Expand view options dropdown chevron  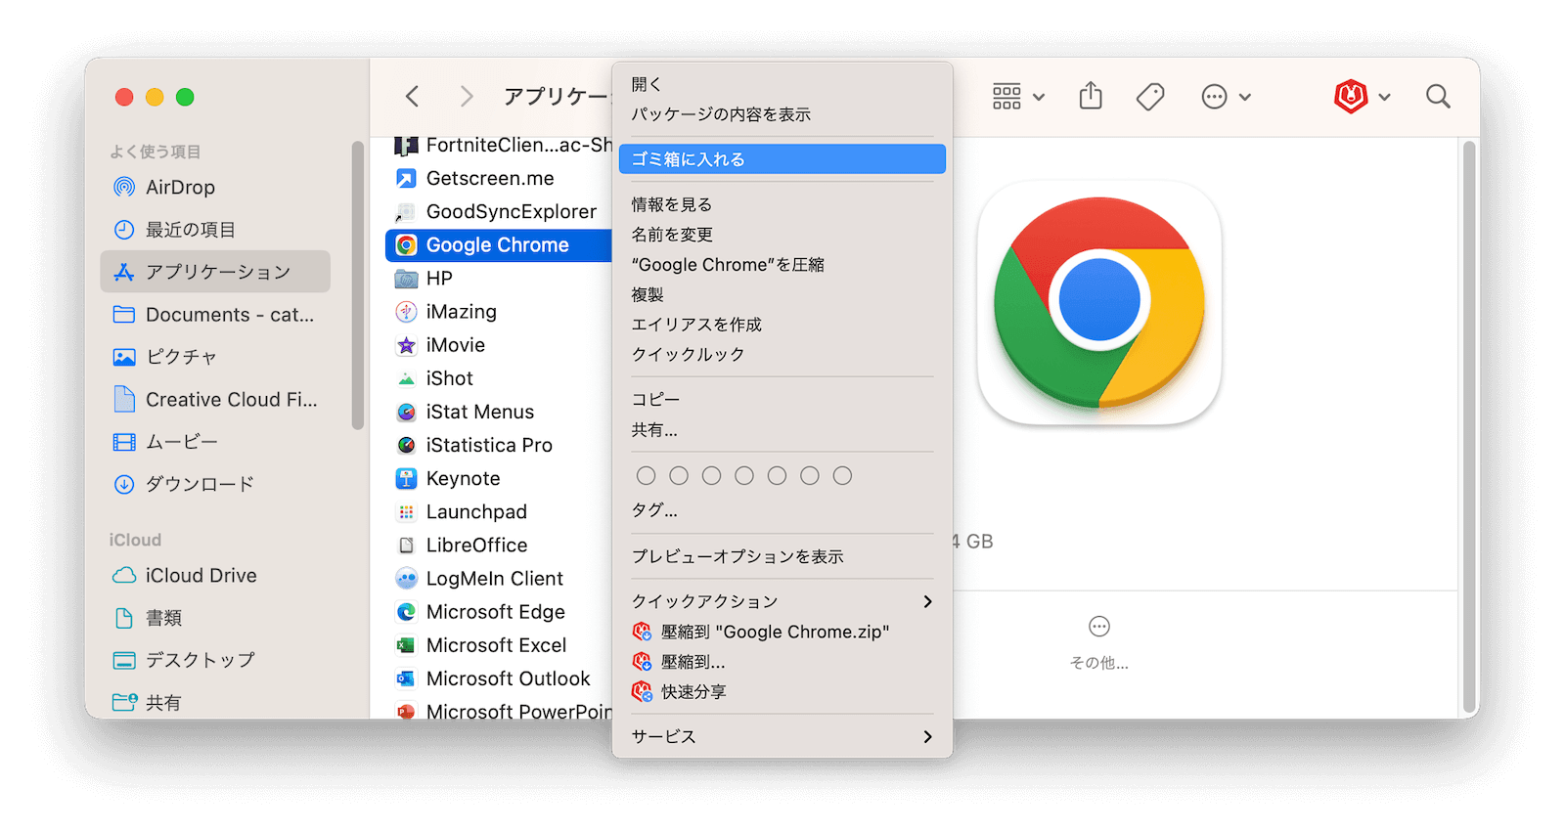pyautogui.click(x=1039, y=97)
